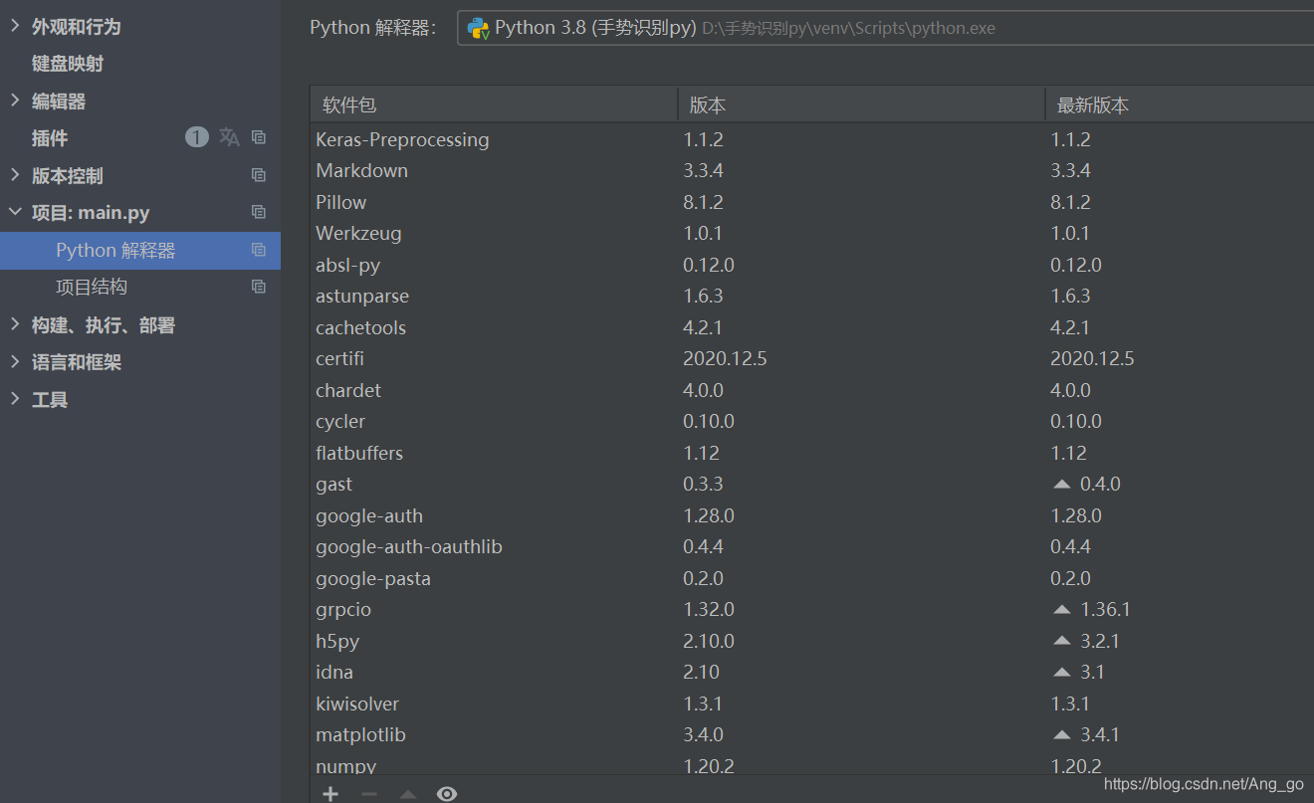The image size is (1314, 803).
Task: Click the project-level icon beside 项目: main.py
Action: click(x=259, y=212)
